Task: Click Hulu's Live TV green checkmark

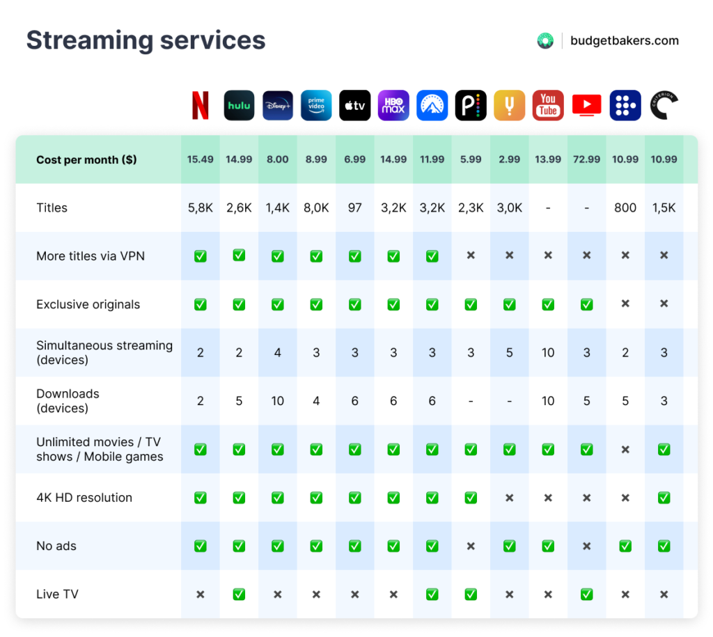Action: [239, 595]
